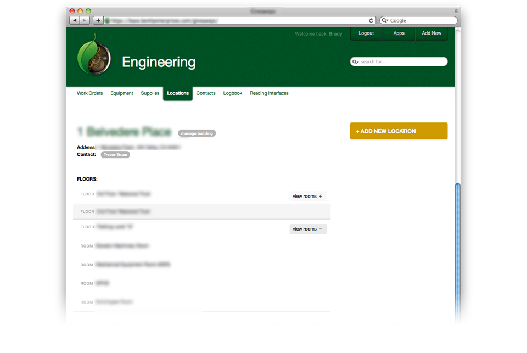The height and width of the screenshot is (353, 527).
Task: Switch to the Equipment tab
Action: [122, 93]
